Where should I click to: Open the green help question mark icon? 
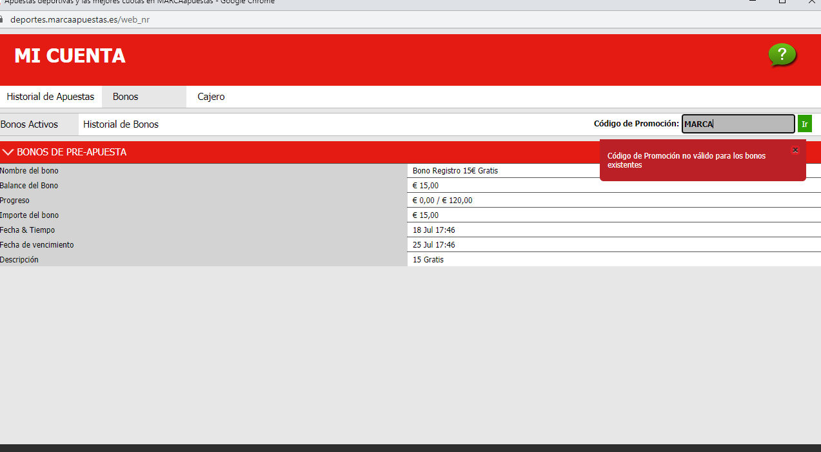[782, 55]
